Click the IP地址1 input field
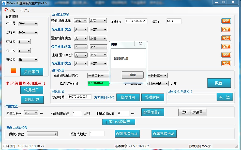The image size is (241, 150). 136,21
